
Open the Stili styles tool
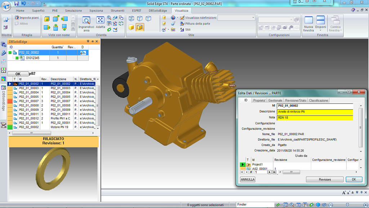tap(185, 30)
